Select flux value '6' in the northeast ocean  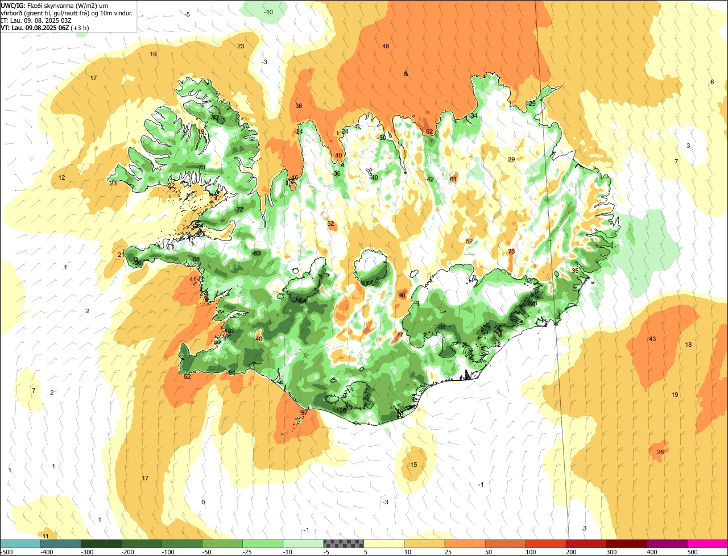pyautogui.click(x=712, y=82)
